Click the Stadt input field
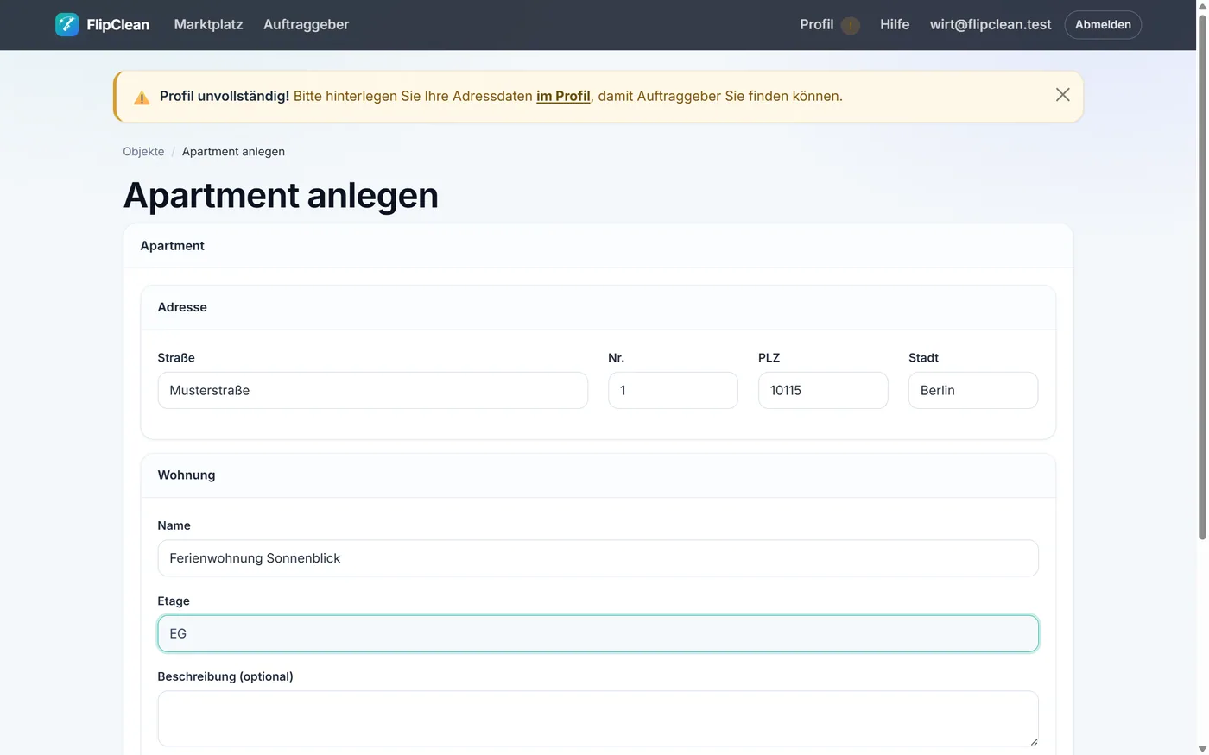 click(973, 390)
